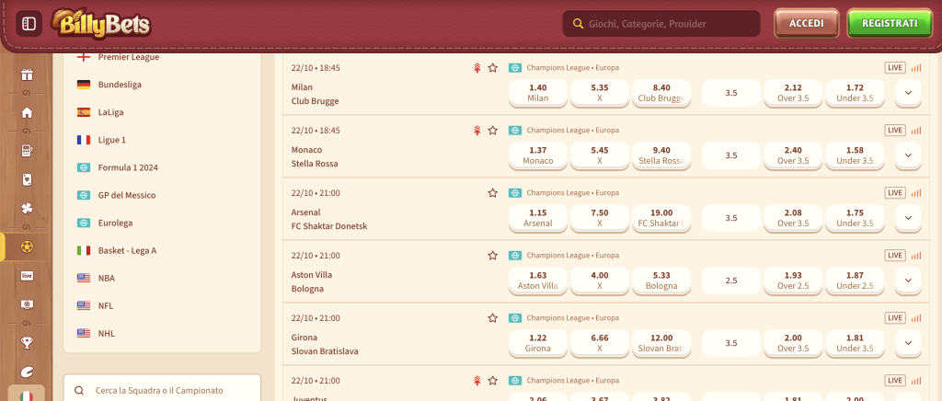Image resolution: width=942 pixels, height=401 pixels.
Task: Open the trophy tournaments icon
Action: pyautogui.click(x=27, y=343)
